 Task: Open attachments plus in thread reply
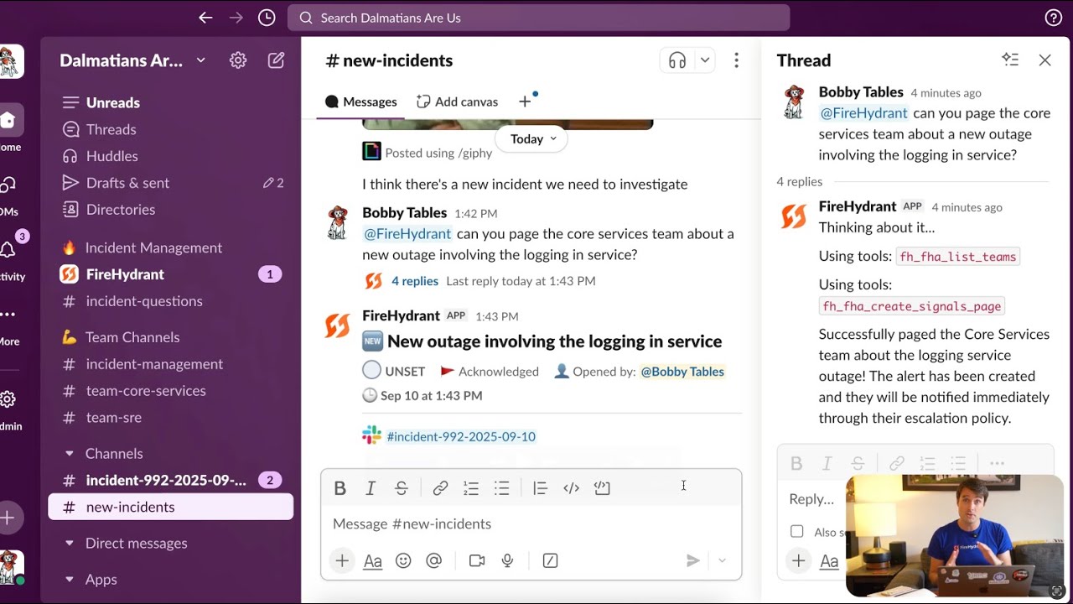798,561
